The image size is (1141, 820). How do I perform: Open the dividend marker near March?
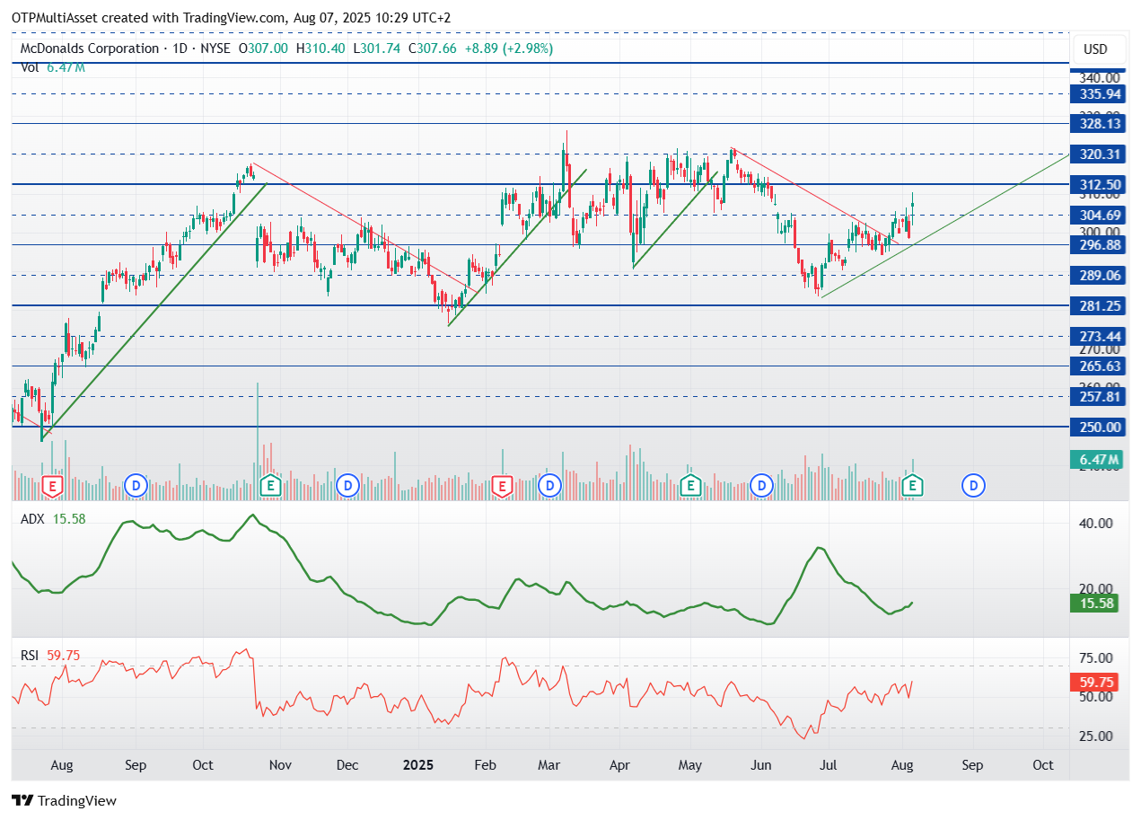pos(549,486)
